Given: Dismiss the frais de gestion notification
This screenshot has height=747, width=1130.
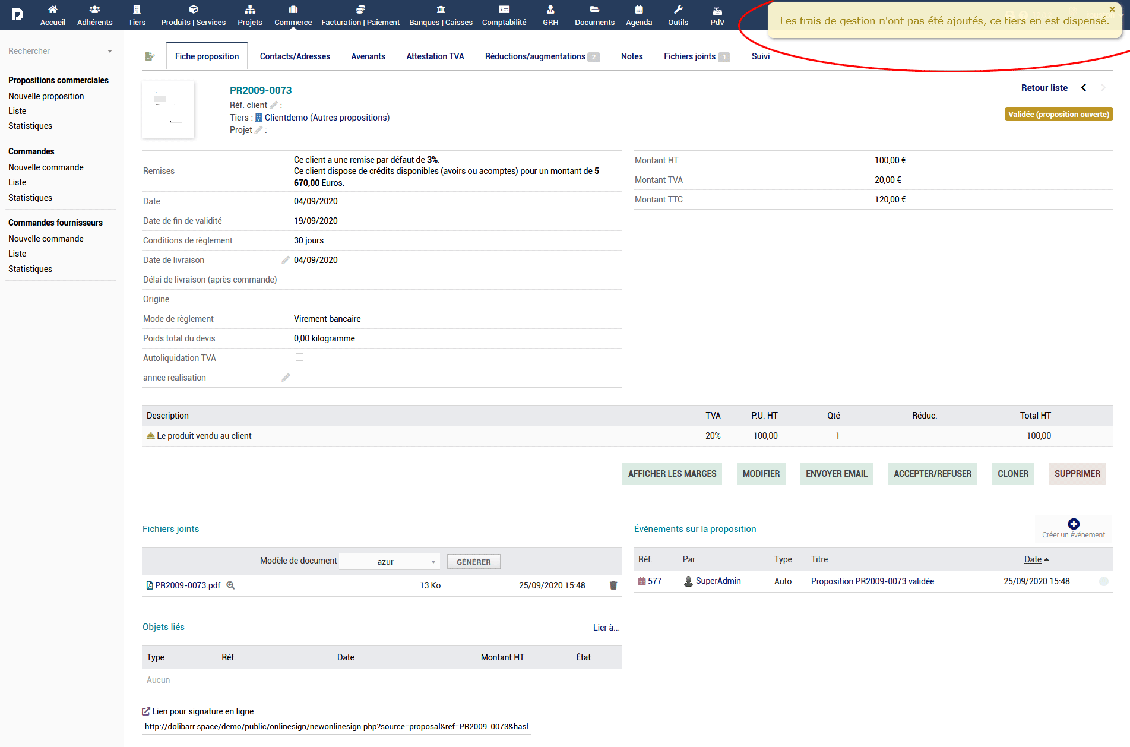Looking at the screenshot, I should pyautogui.click(x=1112, y=10).
